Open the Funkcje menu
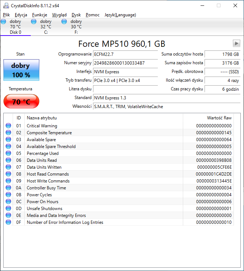 39,15
